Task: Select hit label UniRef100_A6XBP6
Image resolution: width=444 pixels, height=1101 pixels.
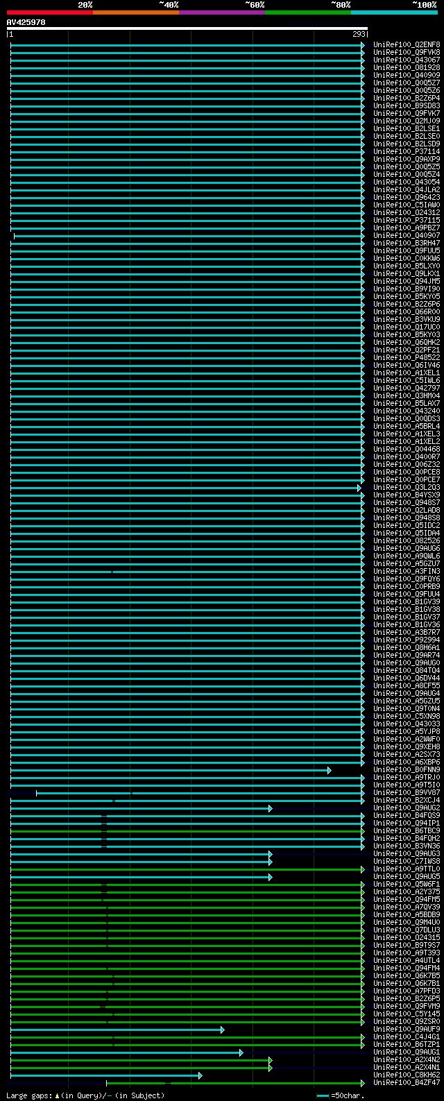Action: coord(407,762)
